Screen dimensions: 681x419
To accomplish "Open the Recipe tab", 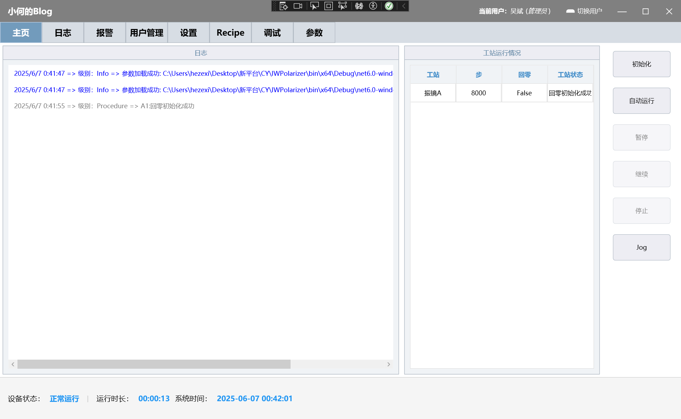I will [230, 33].
